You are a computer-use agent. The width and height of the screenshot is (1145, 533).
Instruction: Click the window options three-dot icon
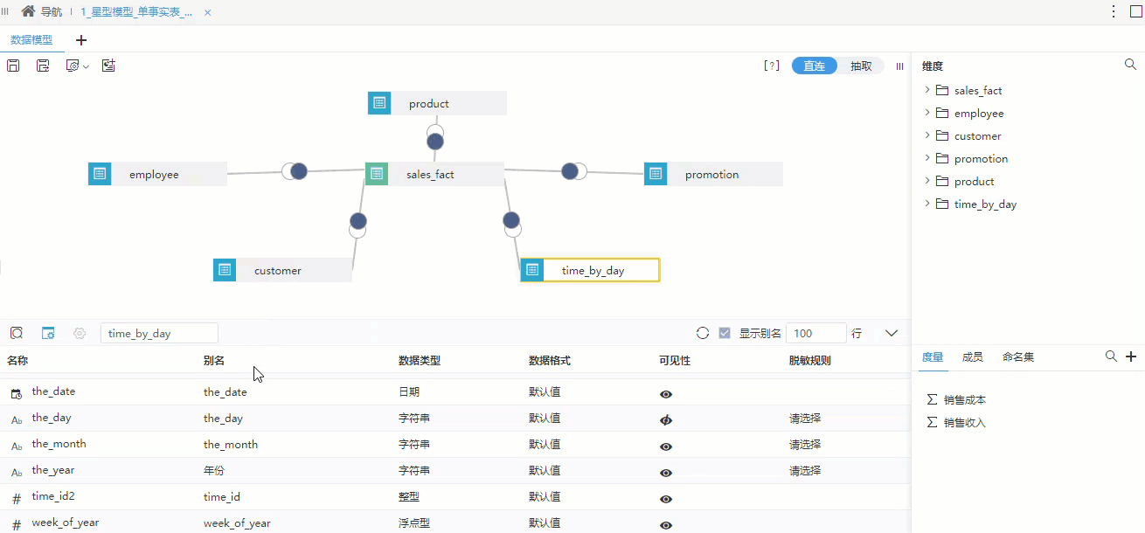pyautogui.click(x=1114, y=11)
